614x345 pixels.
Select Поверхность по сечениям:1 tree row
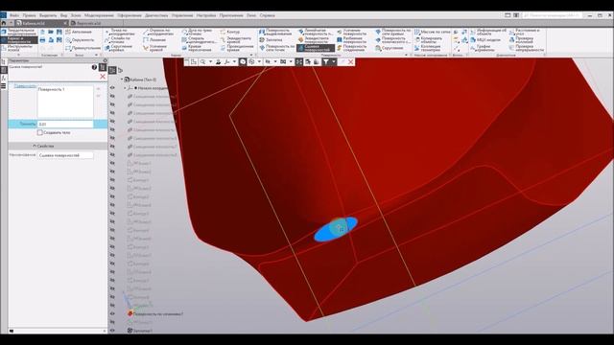[x=155, y=313]
